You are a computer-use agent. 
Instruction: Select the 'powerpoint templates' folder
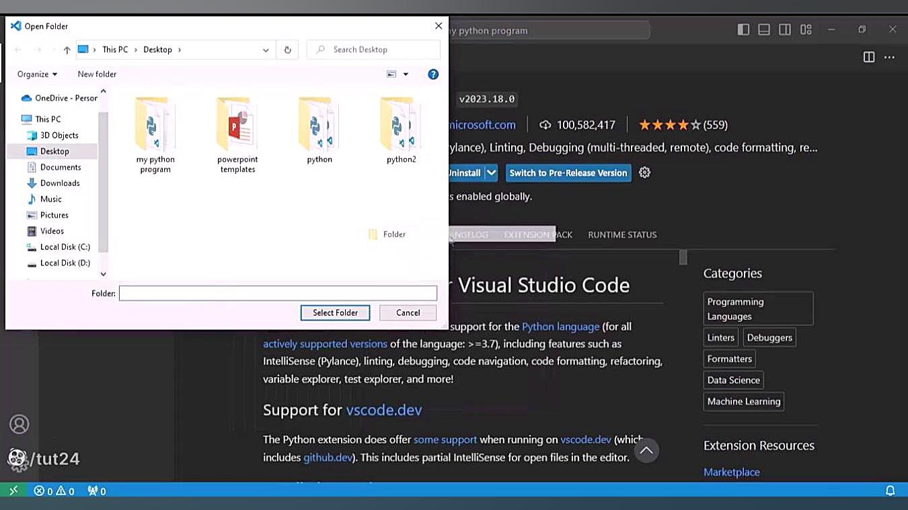coord(237,135)
